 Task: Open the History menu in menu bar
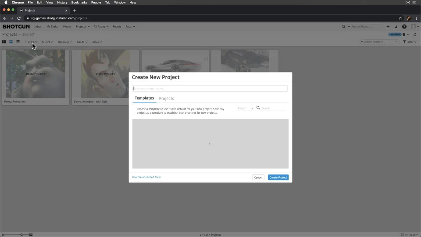(x=62, y=3)
